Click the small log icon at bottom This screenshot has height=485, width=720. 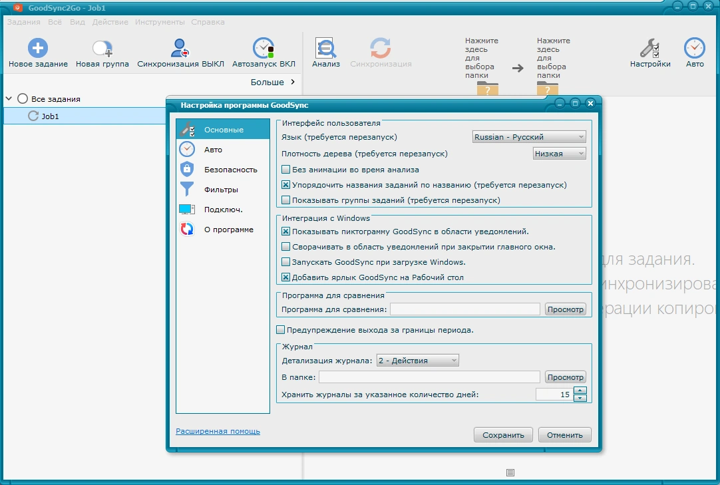point(510,472)
